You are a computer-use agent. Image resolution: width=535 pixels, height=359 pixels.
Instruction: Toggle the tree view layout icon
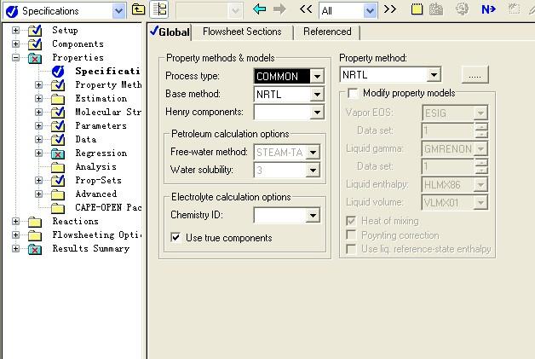click(x=159, y=9)
